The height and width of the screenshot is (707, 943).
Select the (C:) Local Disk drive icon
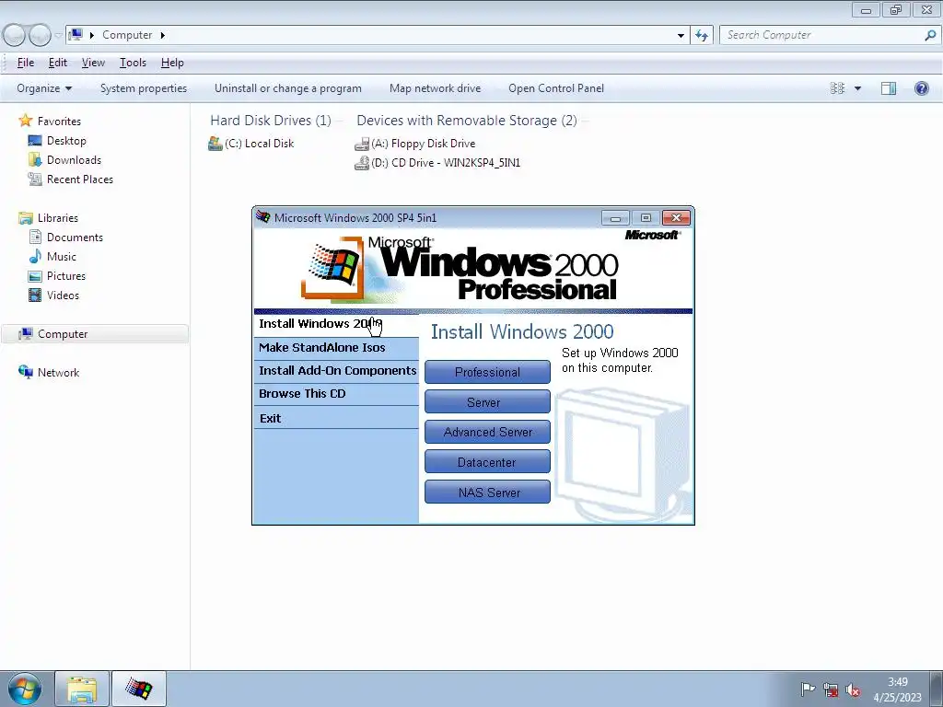(x=215, y=144)
